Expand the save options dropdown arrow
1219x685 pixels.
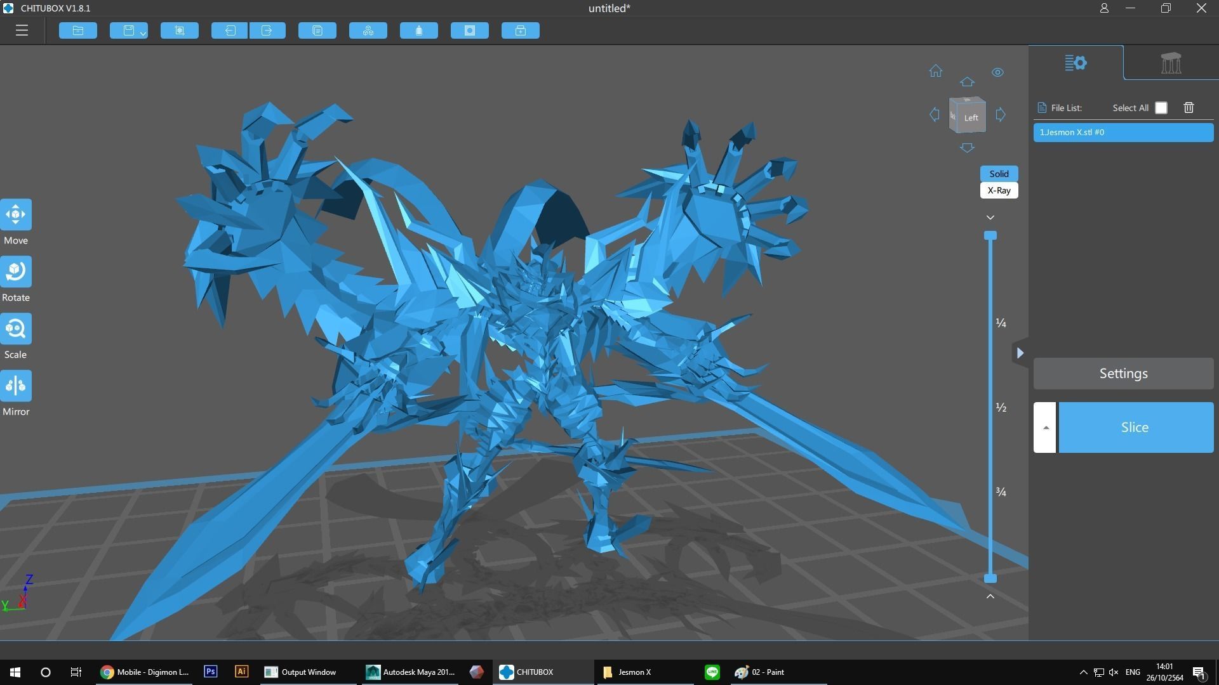pos(143,32)
